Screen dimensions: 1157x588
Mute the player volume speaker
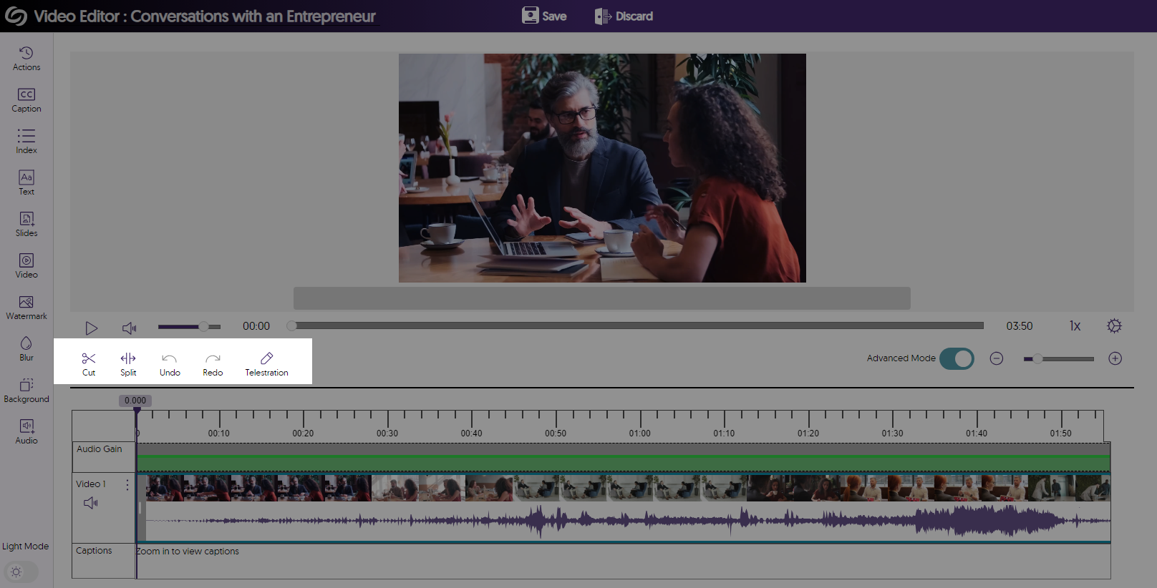pos(129,328)
